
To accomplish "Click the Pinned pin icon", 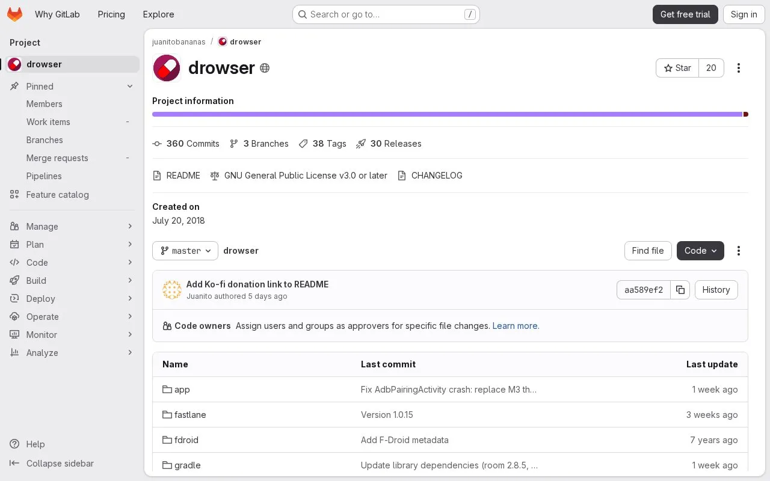I will (x=14, y=87).
